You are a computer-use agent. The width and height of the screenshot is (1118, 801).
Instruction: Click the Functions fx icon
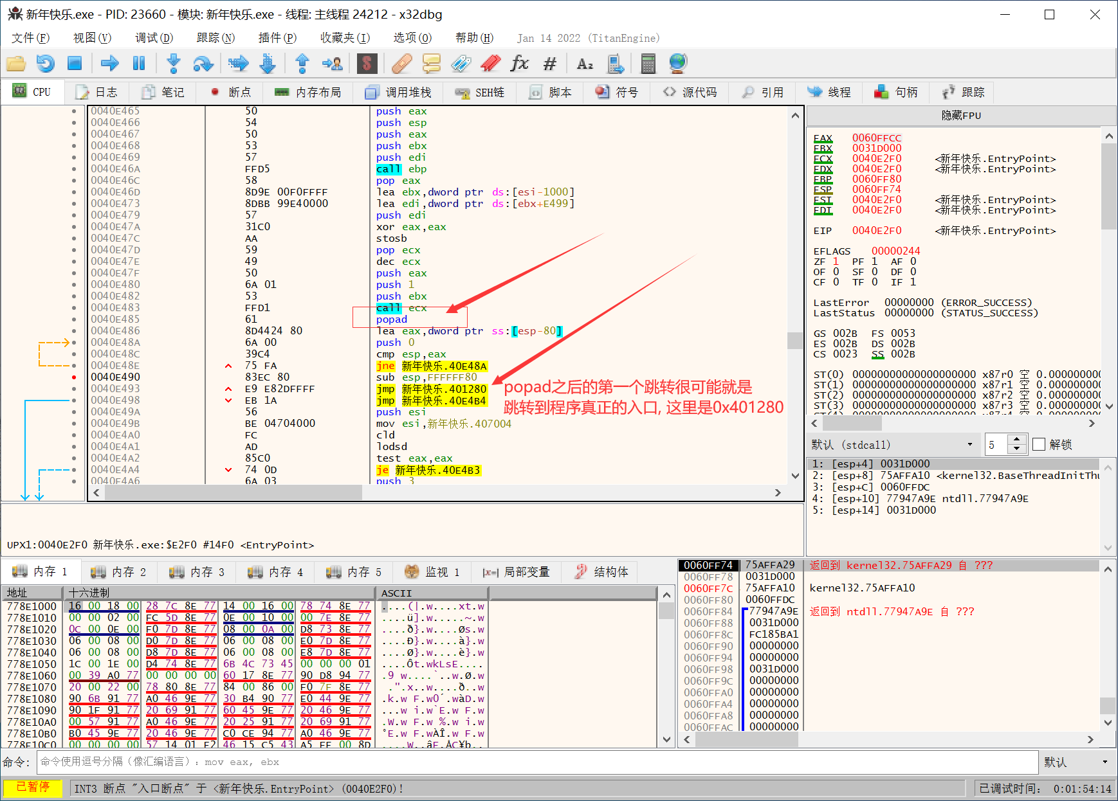tap(519, 64)
